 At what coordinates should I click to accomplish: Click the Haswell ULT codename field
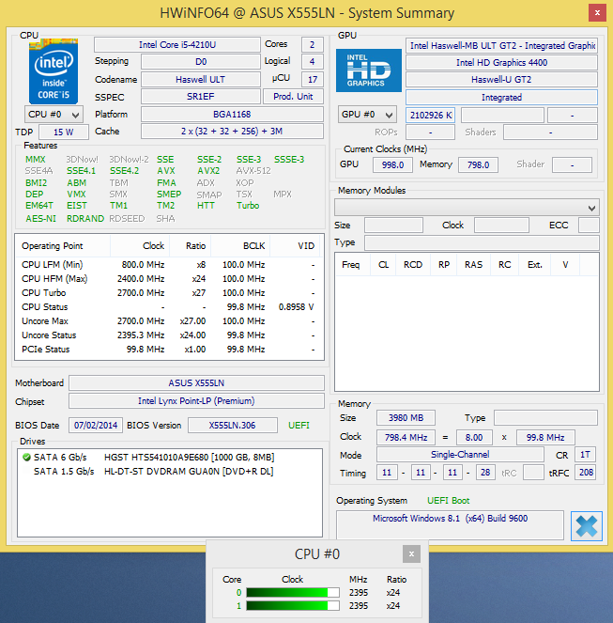pos(201,80)
